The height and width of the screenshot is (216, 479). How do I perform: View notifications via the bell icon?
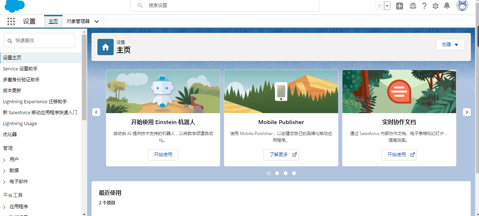tap(447, 6)
